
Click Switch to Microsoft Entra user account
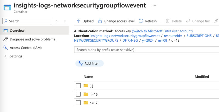coord(162,31)
